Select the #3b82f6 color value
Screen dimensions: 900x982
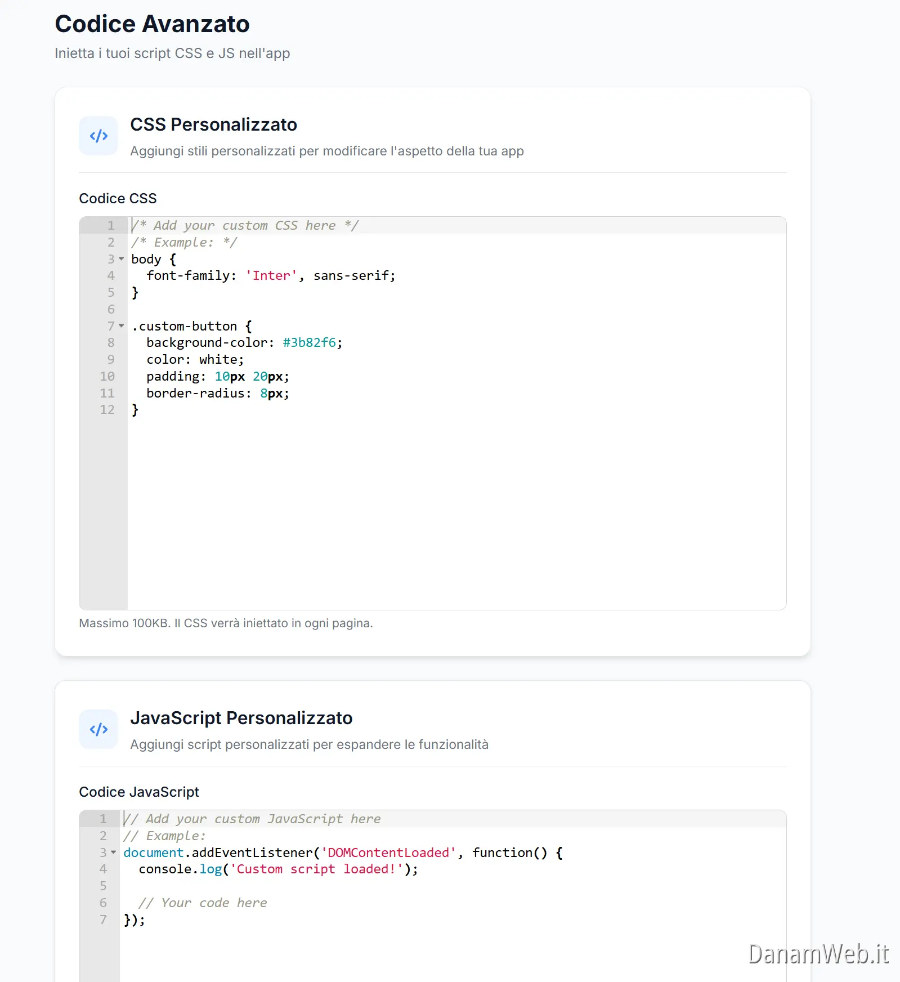[x=309, y=343]
